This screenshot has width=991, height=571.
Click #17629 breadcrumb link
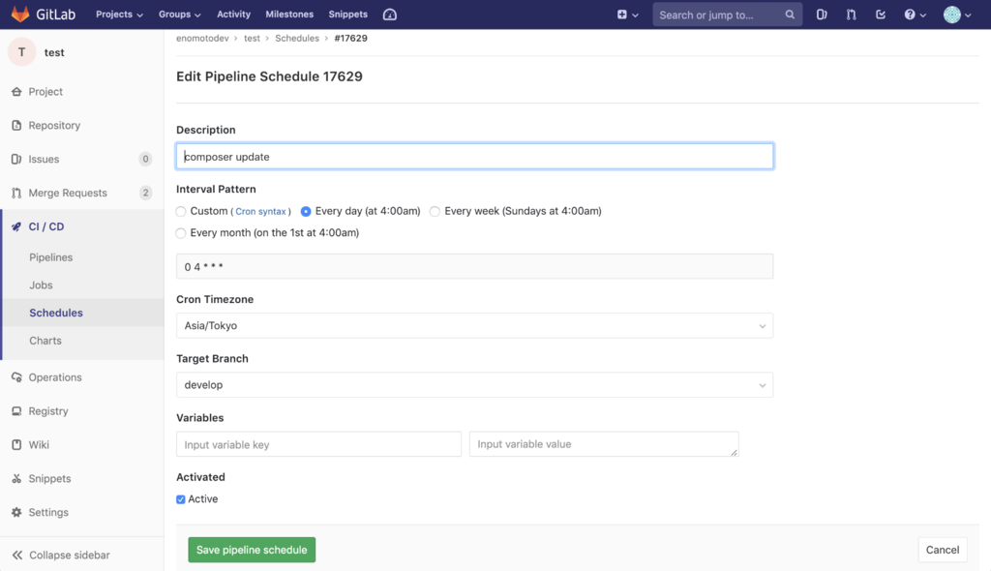tap(350, 38)
